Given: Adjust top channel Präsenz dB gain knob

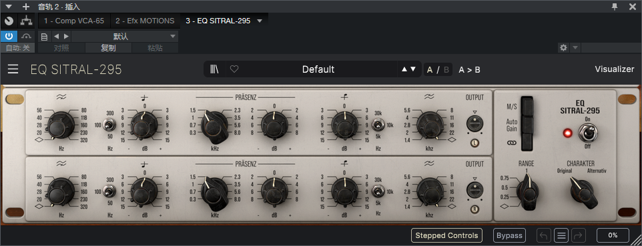Looking at the screenshot, I should point(274,125).
